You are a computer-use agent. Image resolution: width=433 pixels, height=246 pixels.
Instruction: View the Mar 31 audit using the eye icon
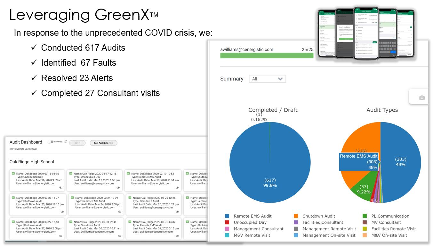click(x=177, y=236)
